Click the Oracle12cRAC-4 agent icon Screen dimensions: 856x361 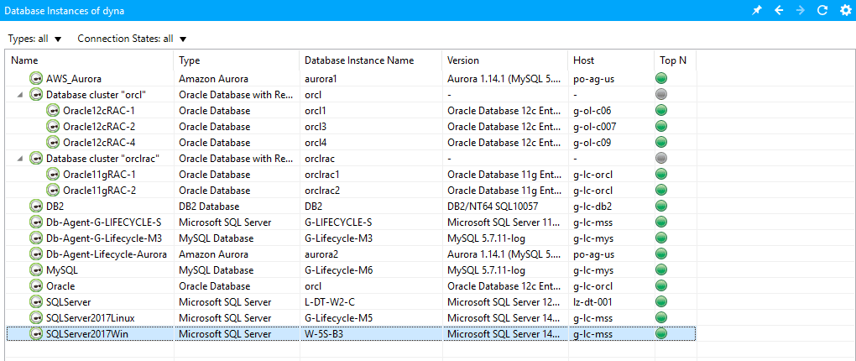click(x=53, y=143)
